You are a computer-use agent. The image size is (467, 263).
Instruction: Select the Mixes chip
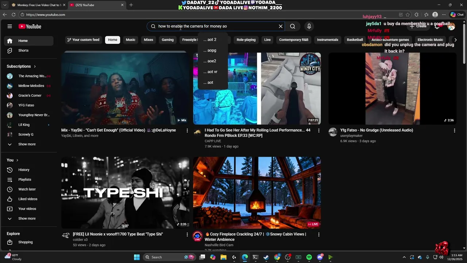click(x=148, y=40)
